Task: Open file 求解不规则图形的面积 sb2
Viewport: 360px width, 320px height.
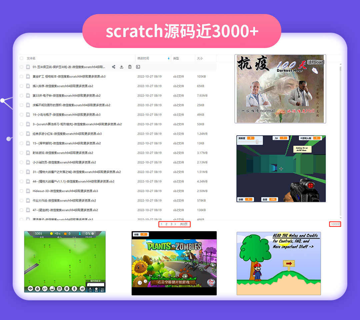Action: [71, 105]
